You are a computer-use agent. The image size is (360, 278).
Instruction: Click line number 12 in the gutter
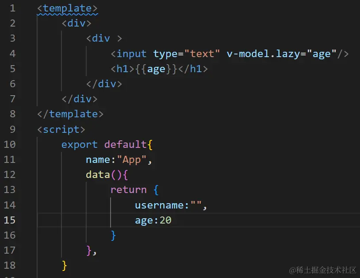[x=10, y=174]
